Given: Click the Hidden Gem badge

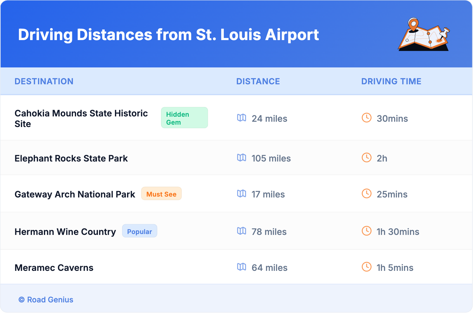Looking at the screenshot, I should coord(184,118).
